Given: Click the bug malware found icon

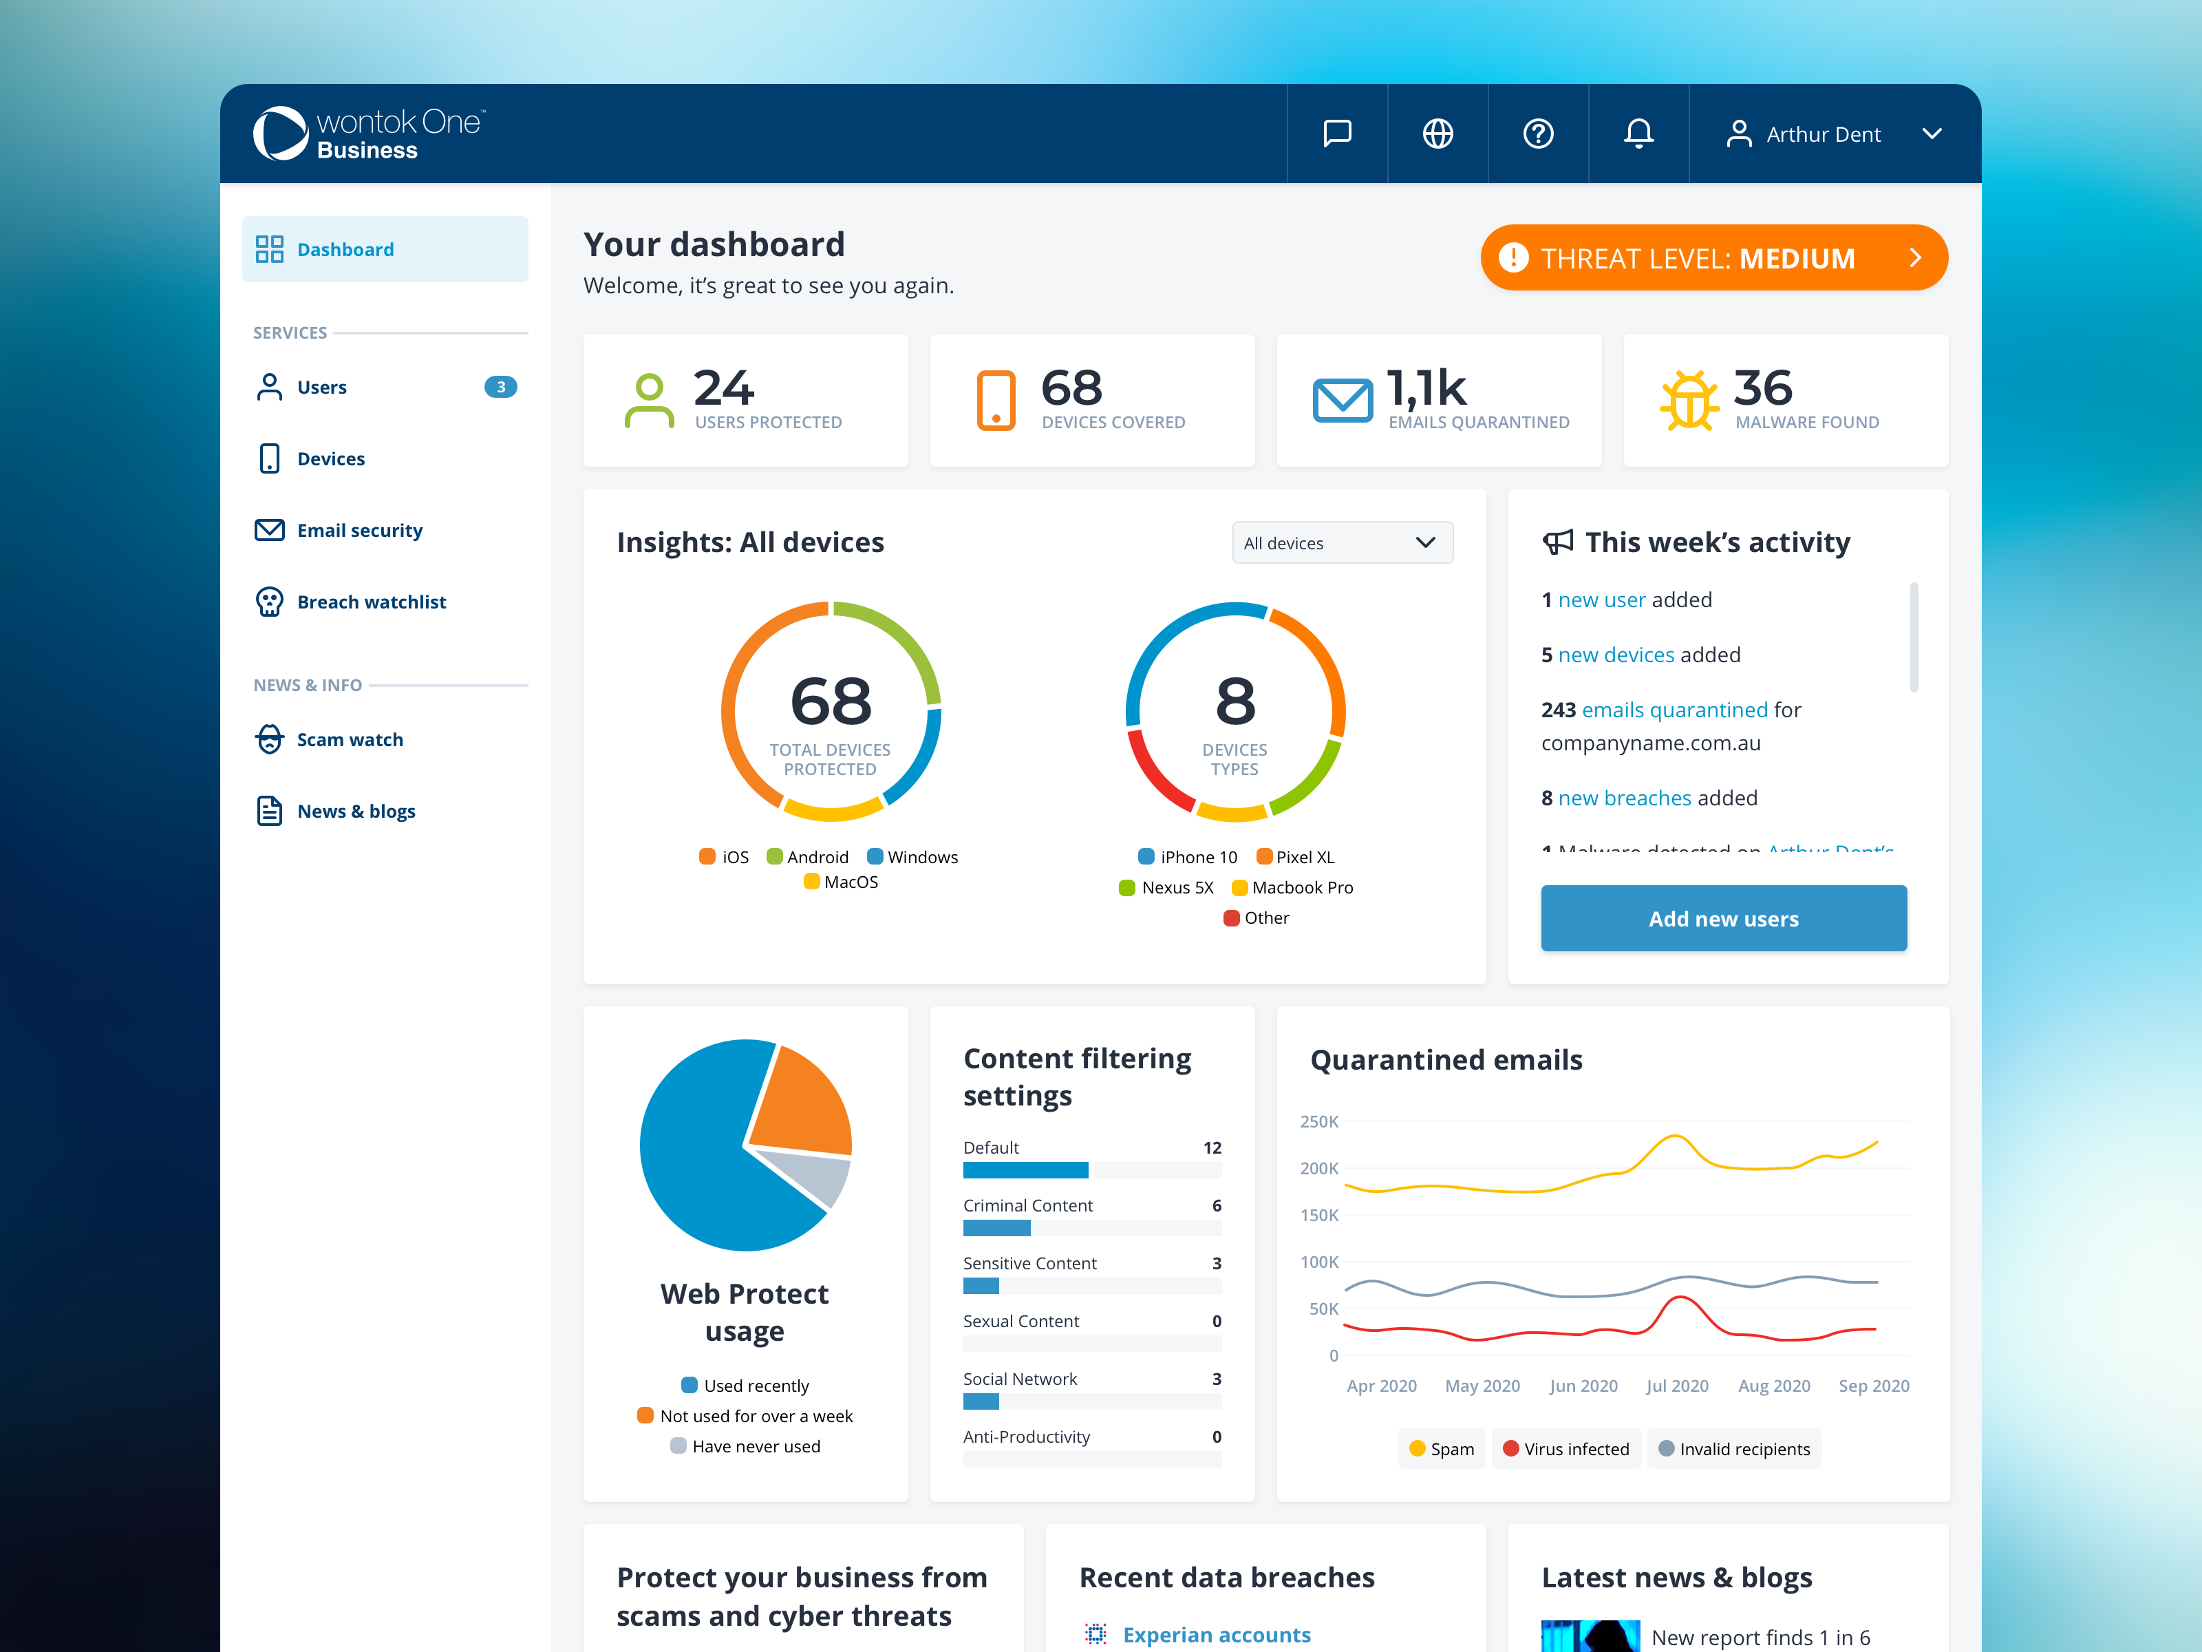Looking at the screenshot, I should click(x=1689, y=401).
